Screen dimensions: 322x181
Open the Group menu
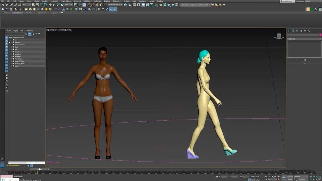pos(21,1)
